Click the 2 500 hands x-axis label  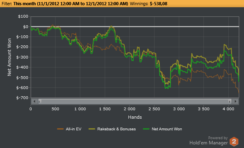click(154, 109)
